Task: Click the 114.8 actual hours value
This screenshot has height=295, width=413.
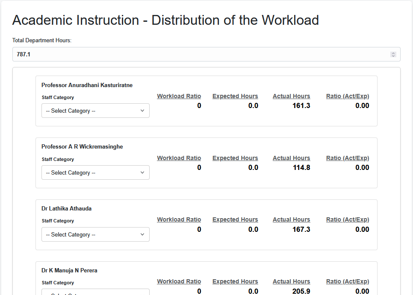Action: click(301, 167)
